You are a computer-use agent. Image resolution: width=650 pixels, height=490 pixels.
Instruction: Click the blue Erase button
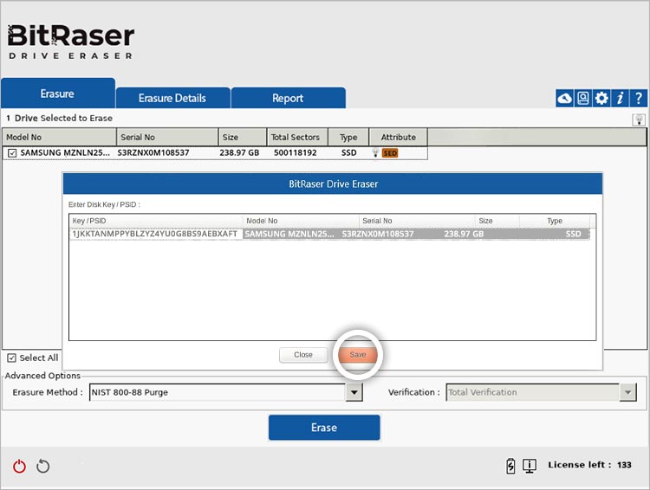pyautogui.click(x=324, y=428)
